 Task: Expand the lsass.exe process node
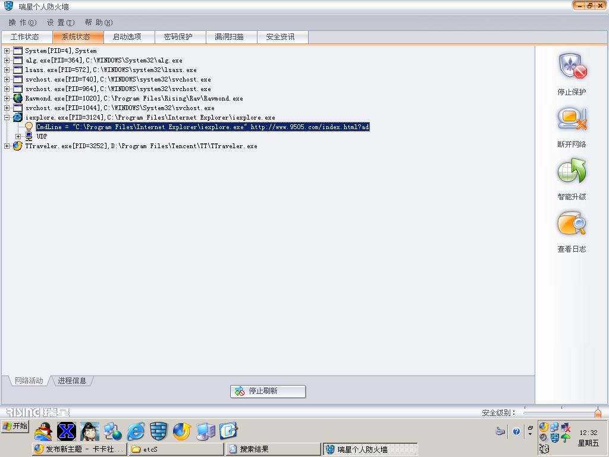[x=7, y=70]
